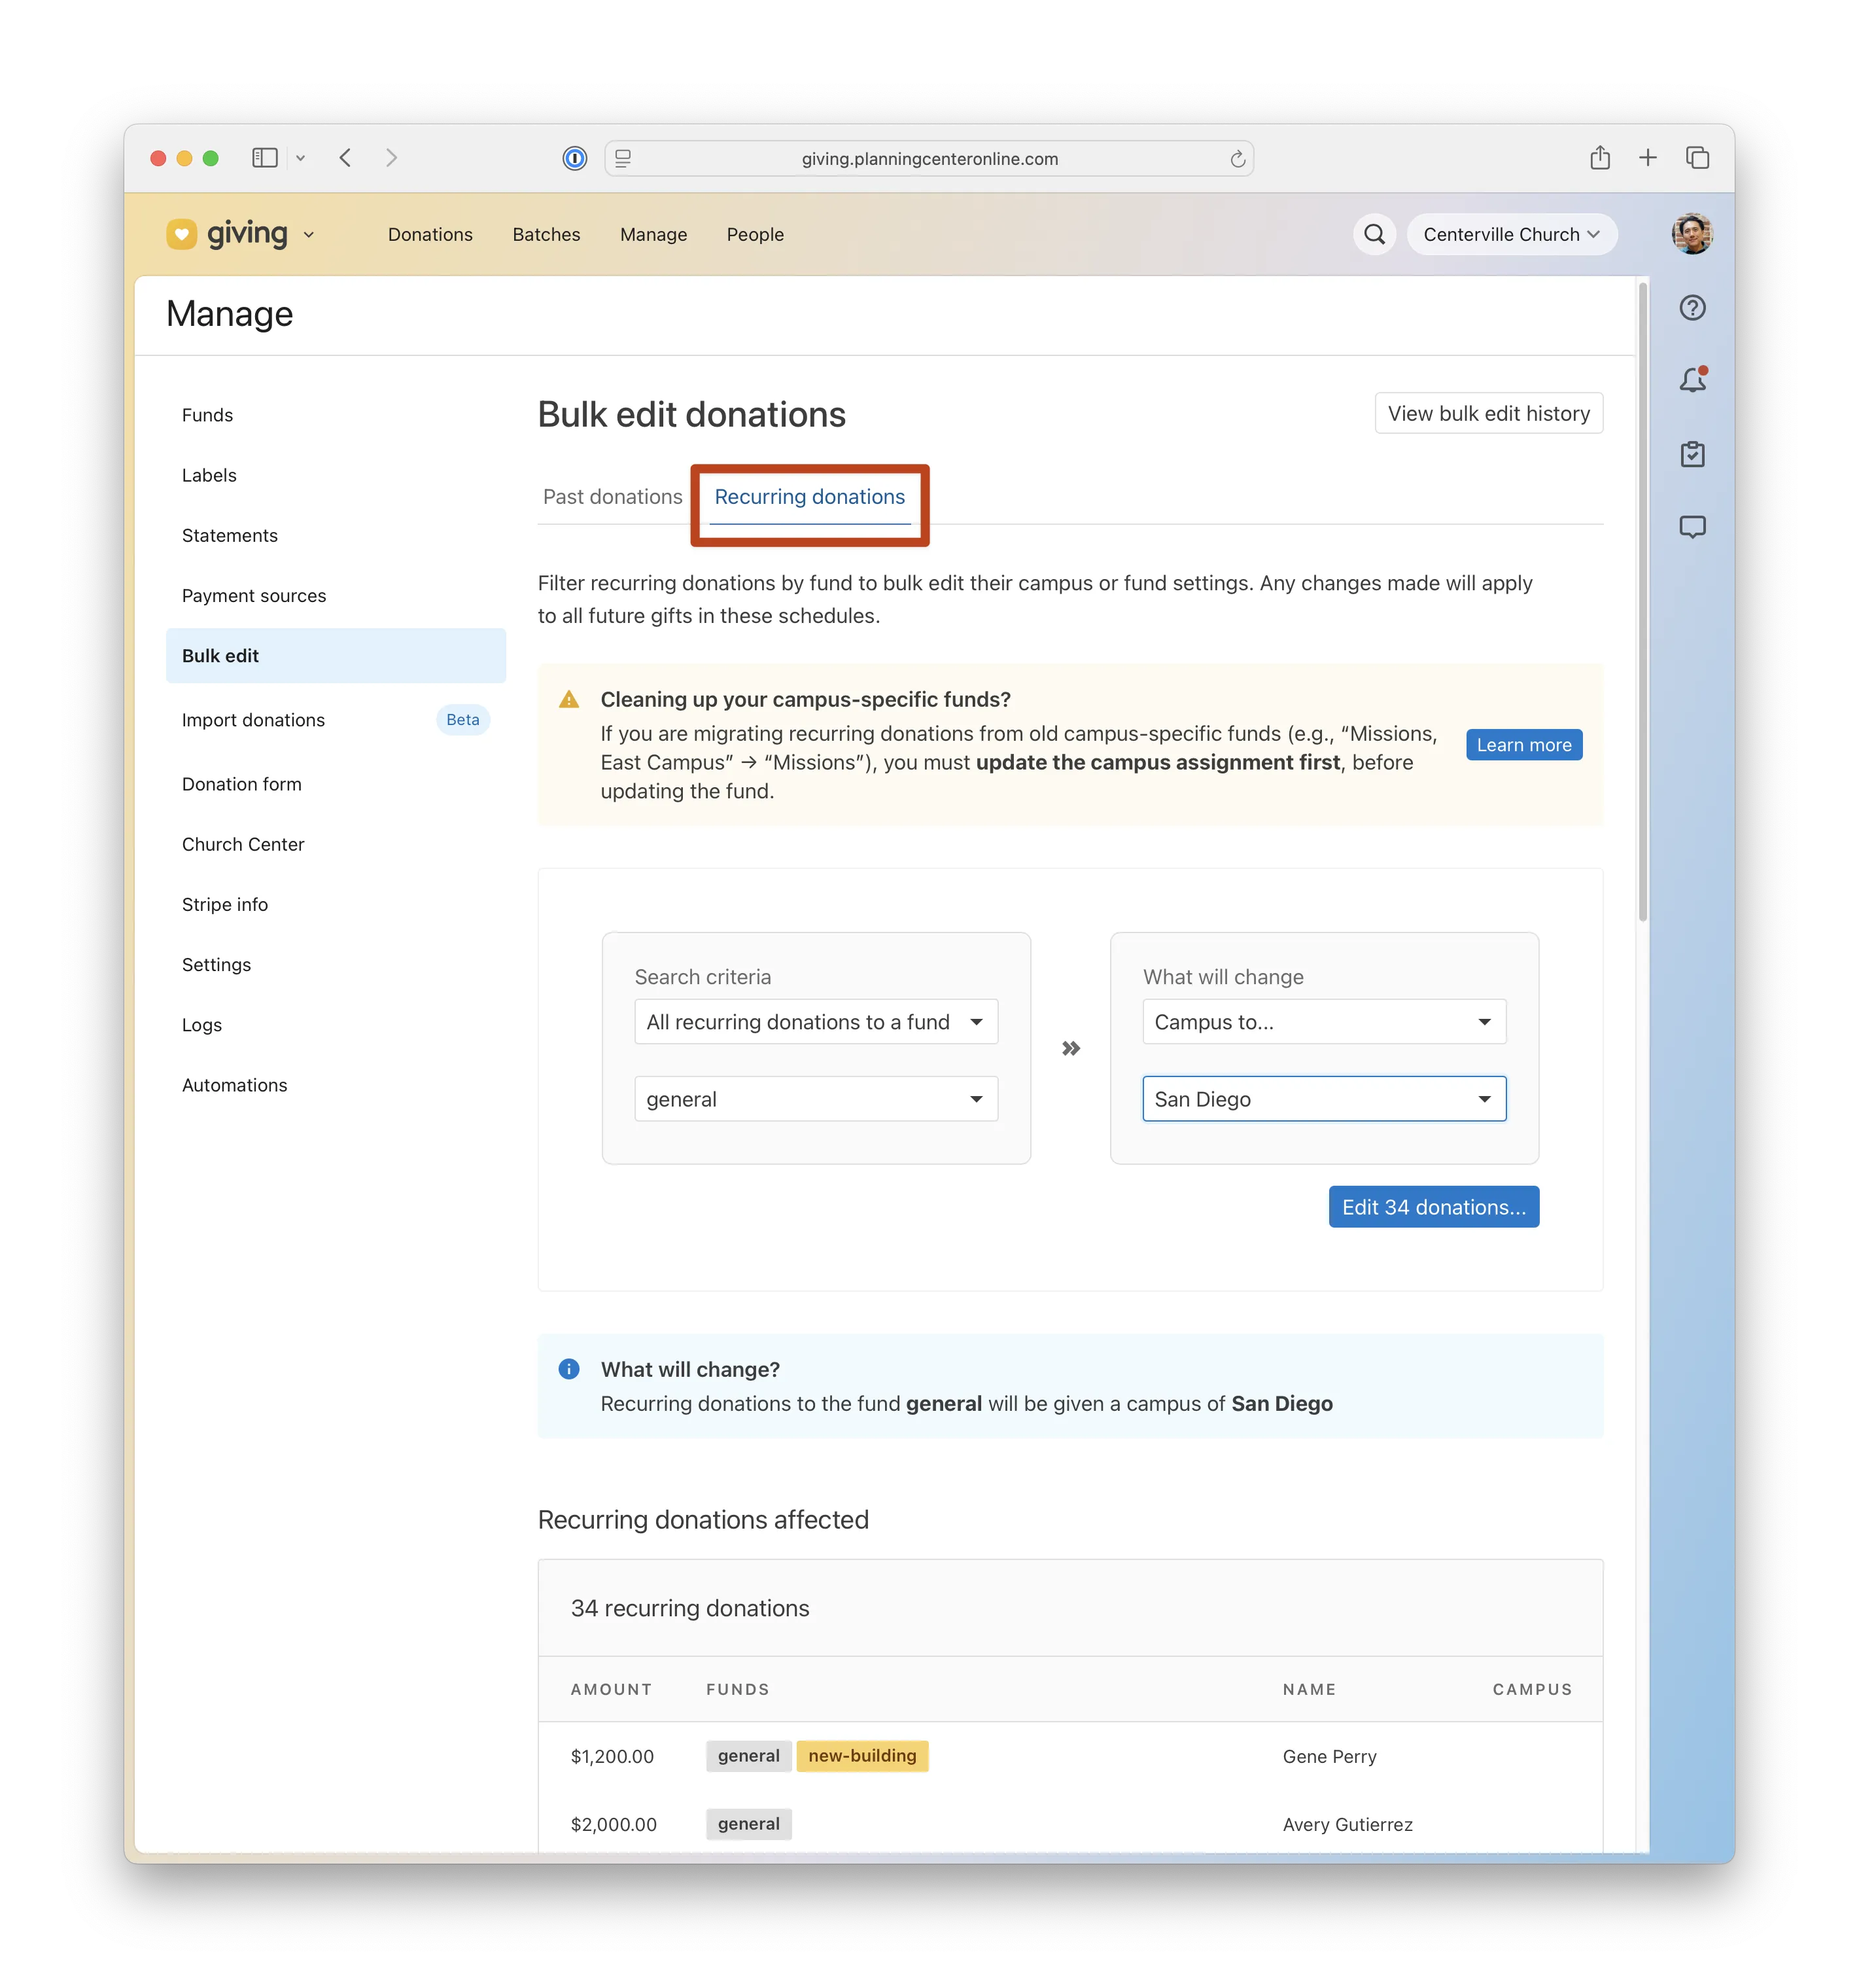Open a new tab with the plus icon
Viewport: 1859px width, 1988px height.
[1648, 158]
